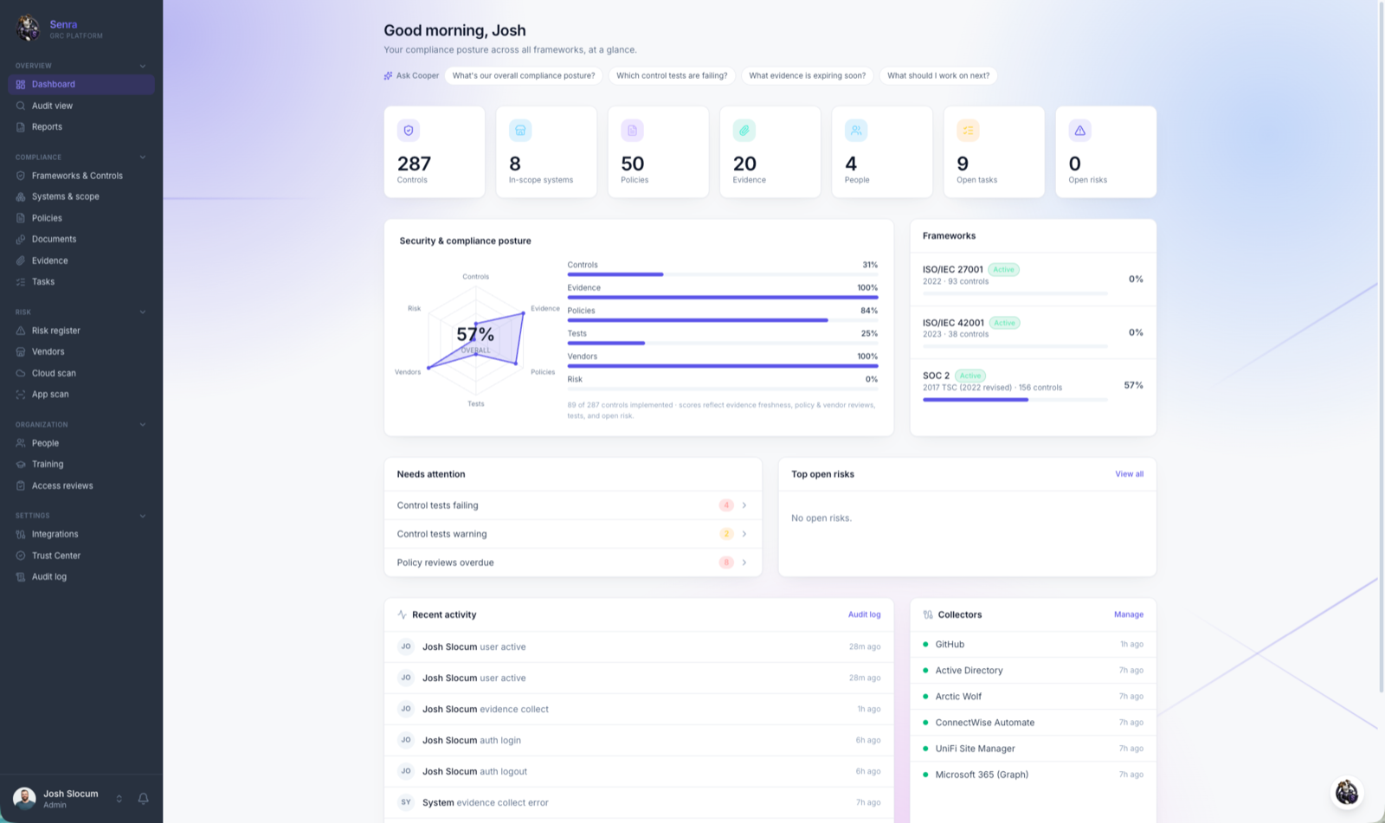Open ISO/IEC 42001 framework row
The image size is (1385, 823).
point(1033,332)
